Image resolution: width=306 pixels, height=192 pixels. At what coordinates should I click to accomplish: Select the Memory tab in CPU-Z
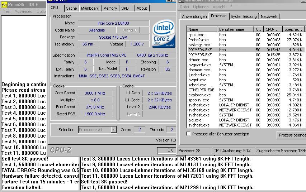pyautogui.click(x=110, y=8)
